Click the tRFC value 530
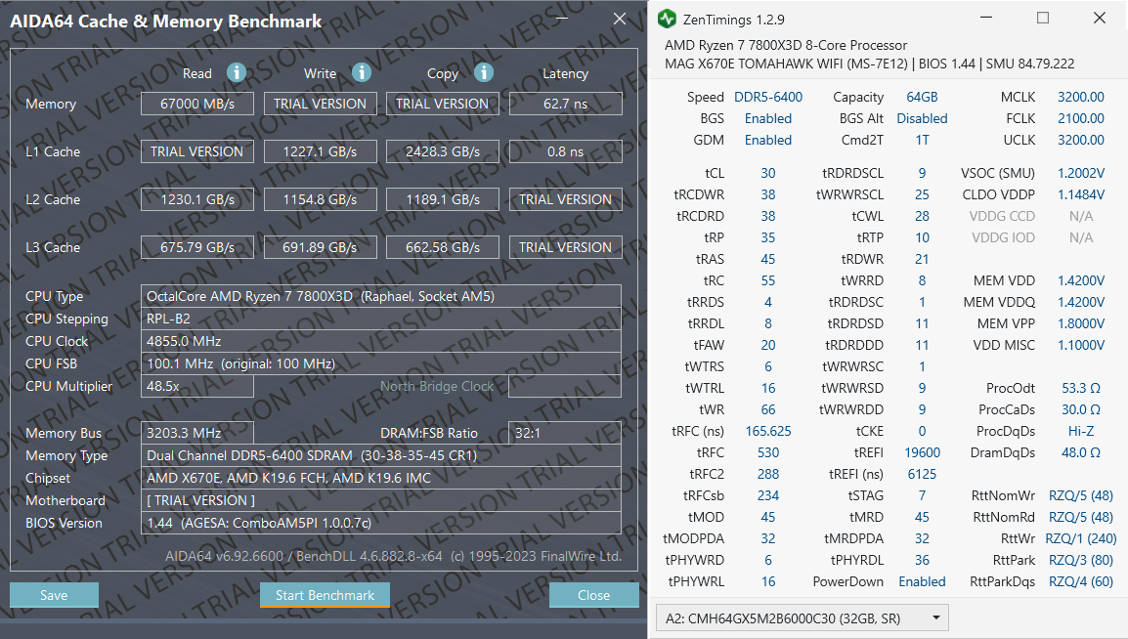The height and width of the screenshot is (639, 1128). [768, 452]
